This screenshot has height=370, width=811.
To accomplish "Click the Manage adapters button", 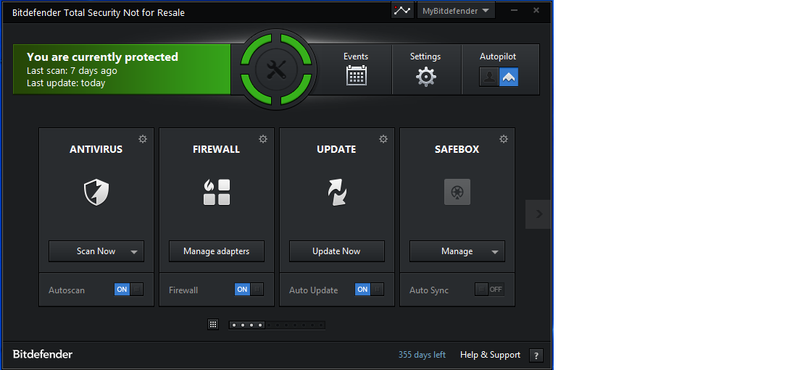I will 217,251.
